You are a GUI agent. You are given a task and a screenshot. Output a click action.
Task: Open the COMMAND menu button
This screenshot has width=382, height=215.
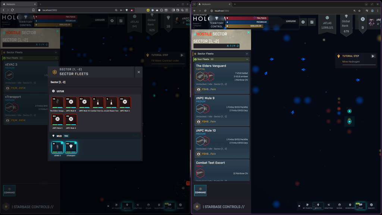pyautogui.click(x=200, y=190)
